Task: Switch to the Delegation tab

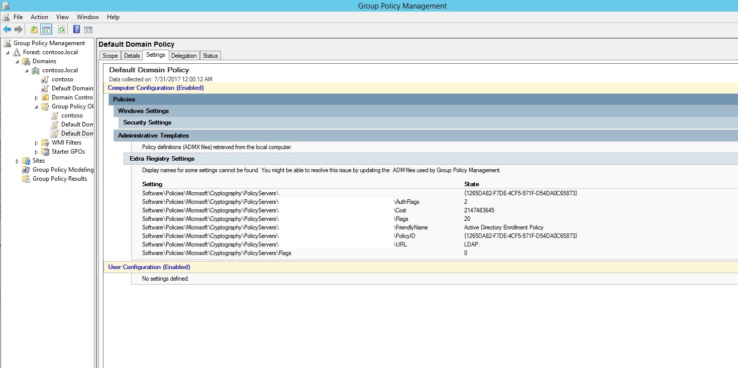Action: pos(184,56)
